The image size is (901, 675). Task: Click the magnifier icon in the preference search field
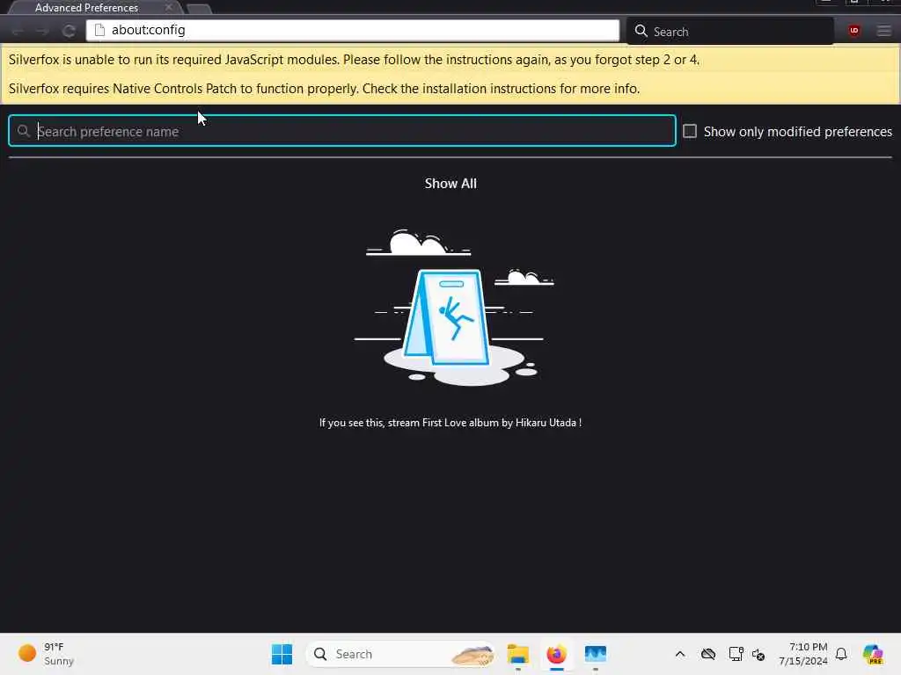(x=23, y=131)
